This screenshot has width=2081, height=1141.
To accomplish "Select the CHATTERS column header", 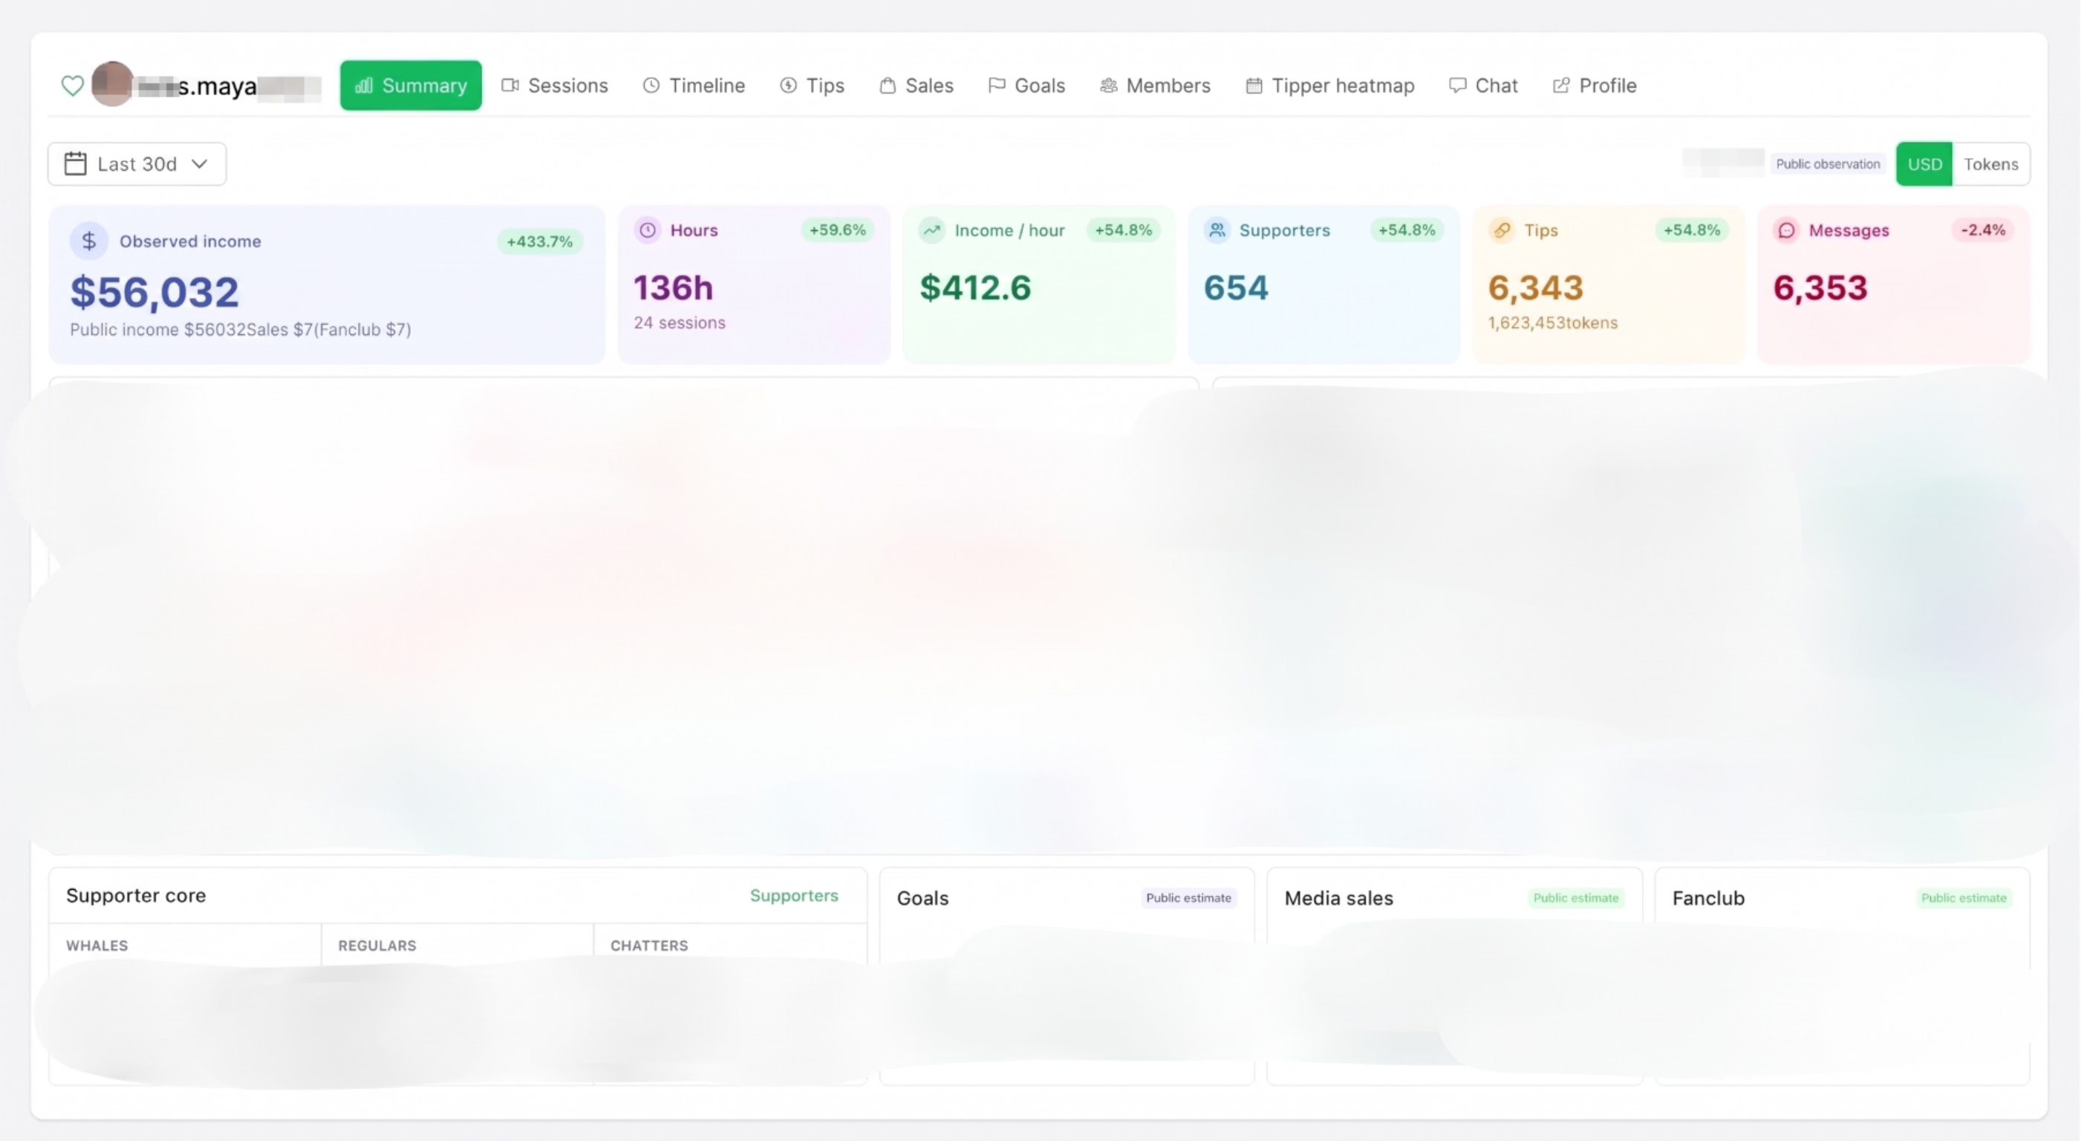I will [648, 946].
